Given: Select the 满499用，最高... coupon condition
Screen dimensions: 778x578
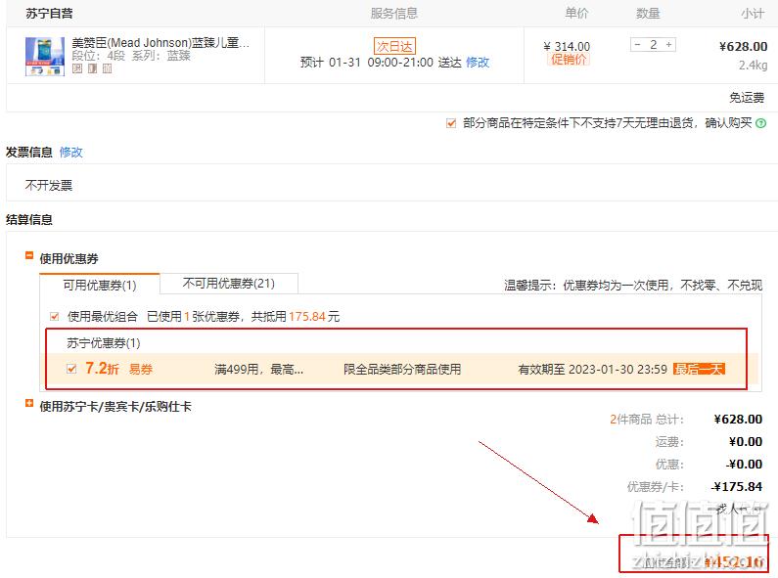Looking at the screenshot, I should [258, 370].
